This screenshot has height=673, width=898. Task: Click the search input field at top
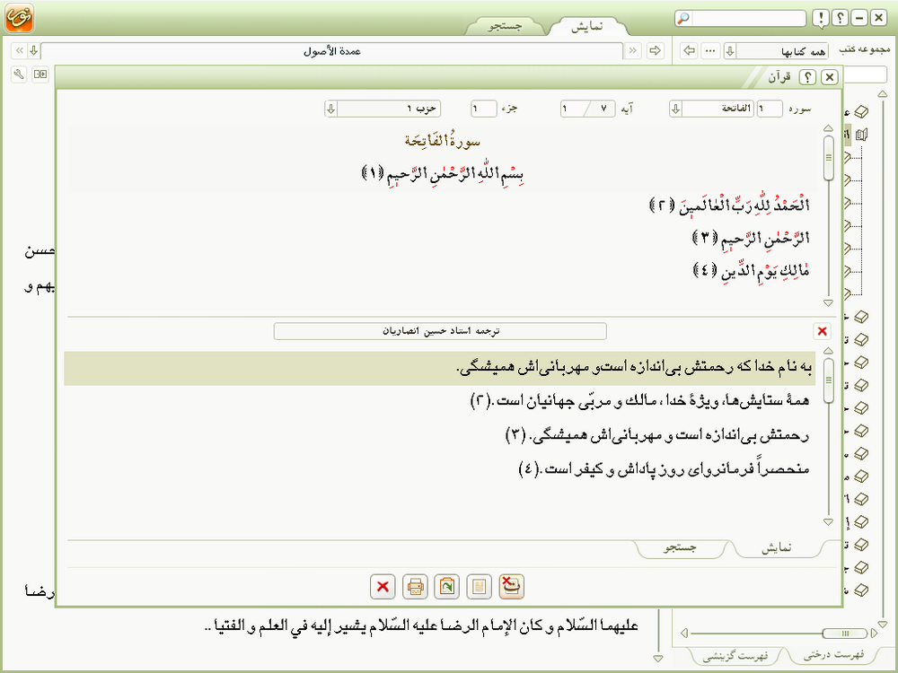click(753, 18)
